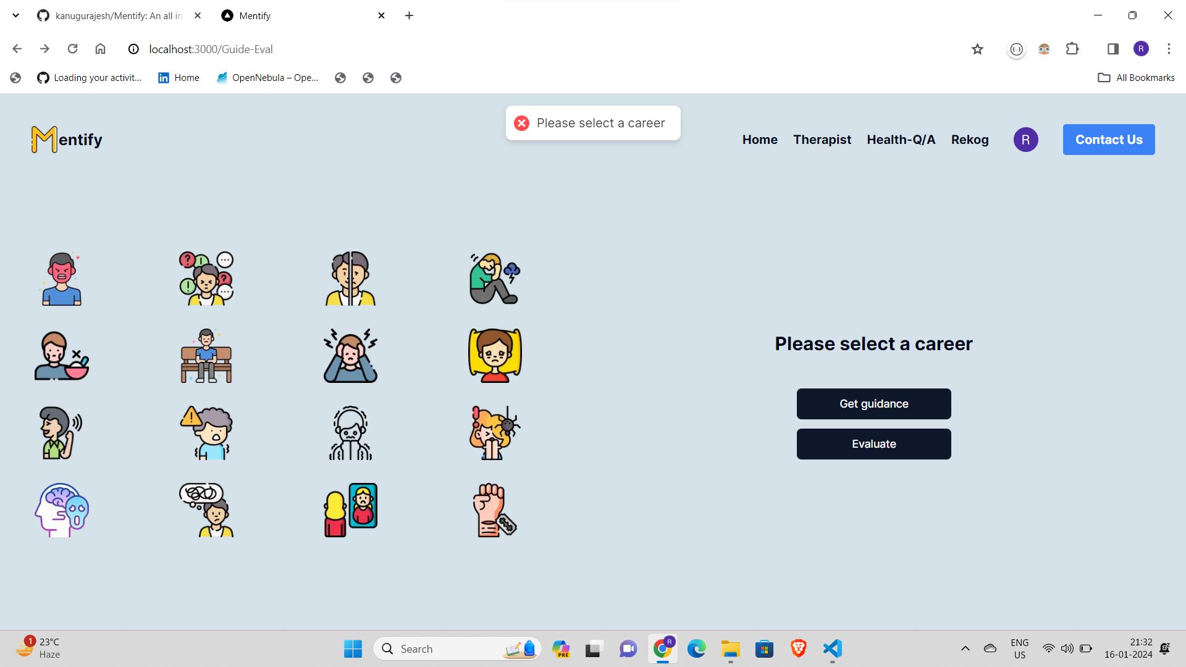The height and width of the screenshot is (667, 1186).
Task: Click the lonely man sitting on bench icon
Action: [206, 356]
